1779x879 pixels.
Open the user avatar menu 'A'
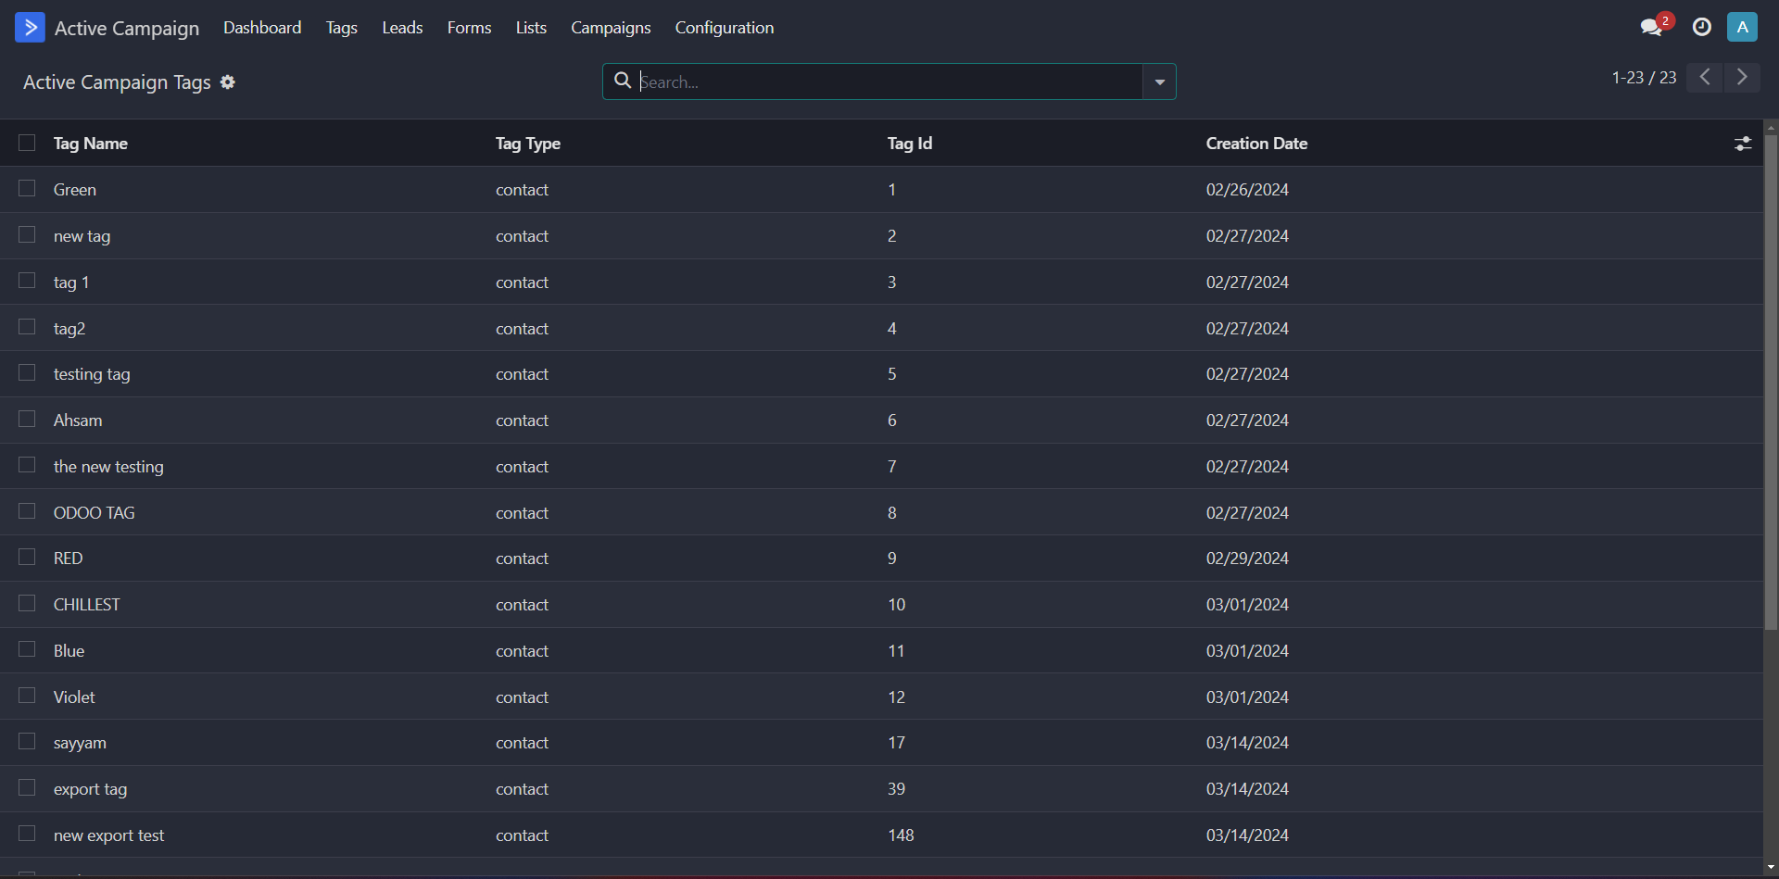pos(1742,28)
